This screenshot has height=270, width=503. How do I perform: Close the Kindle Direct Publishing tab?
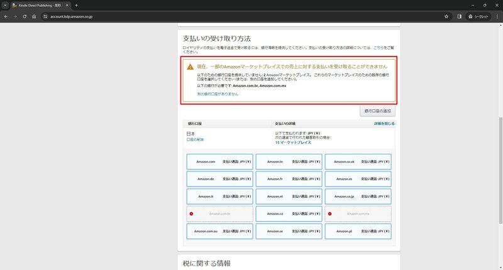point(67,6)
